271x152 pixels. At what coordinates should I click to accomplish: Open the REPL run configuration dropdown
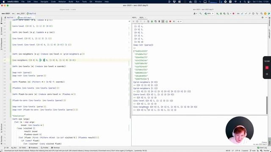point(209,14)
